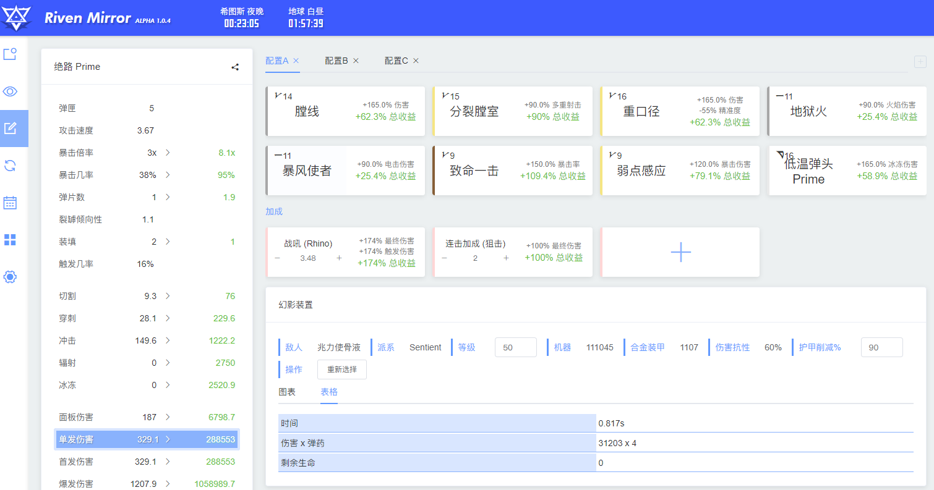Open the settings gear in sidebar
934x490 pixels.
click(x=10, y=277)
